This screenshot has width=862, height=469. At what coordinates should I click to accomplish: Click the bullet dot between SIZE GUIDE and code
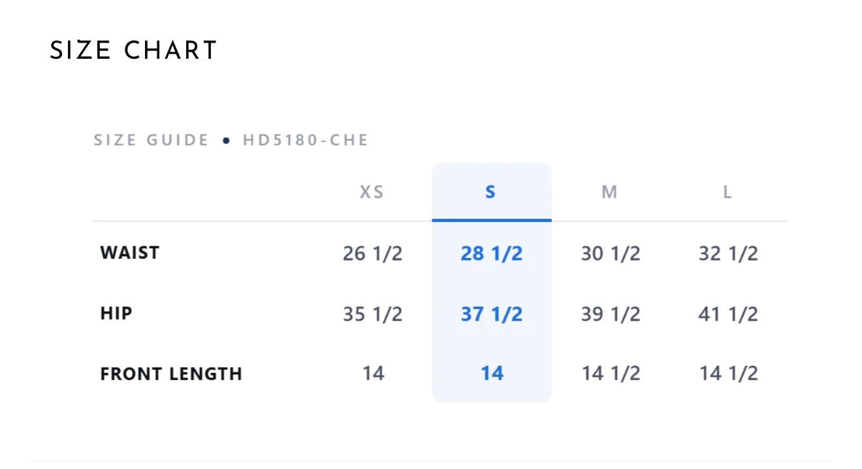226,140
